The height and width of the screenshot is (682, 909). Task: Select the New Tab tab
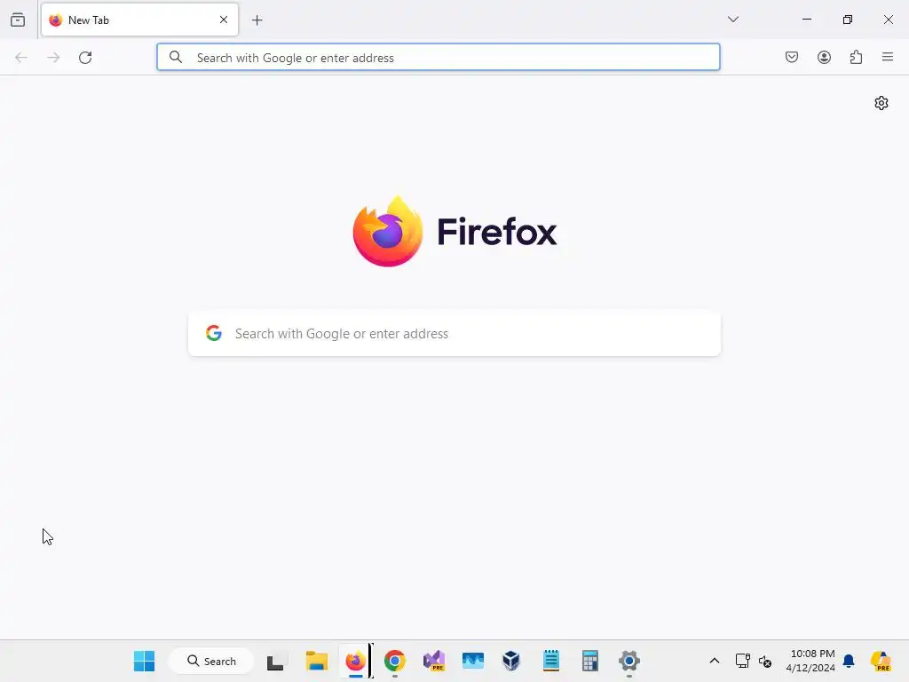[139, 20]
